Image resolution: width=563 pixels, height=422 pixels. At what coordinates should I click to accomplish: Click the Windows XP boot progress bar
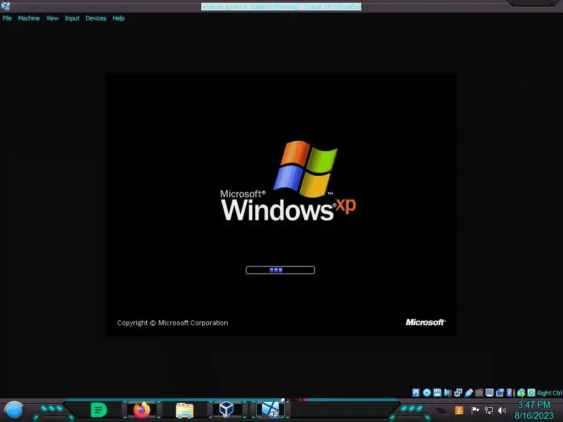coord(280,270)
